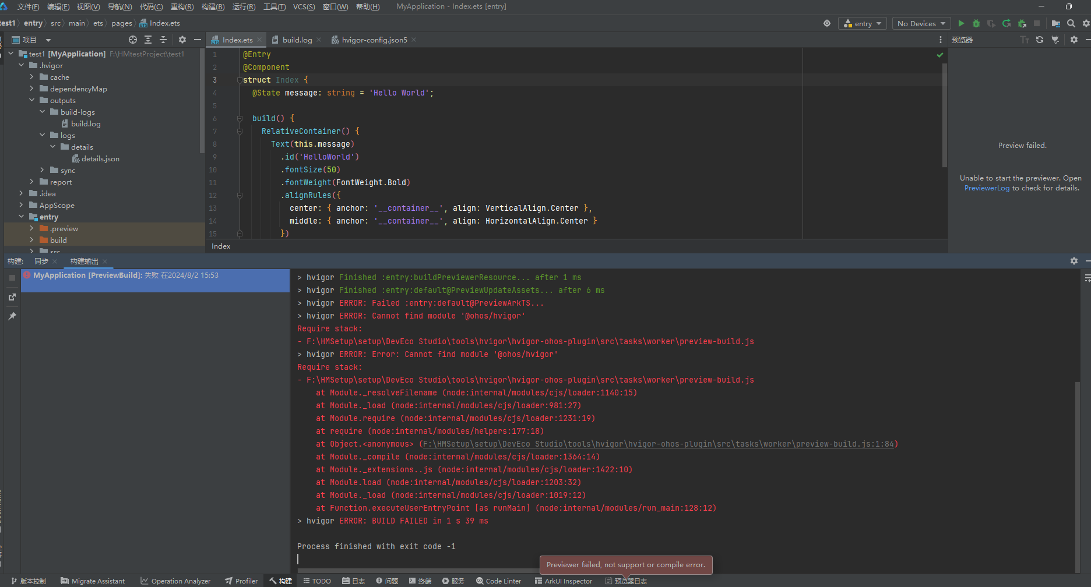Click the open-in-external icon in build sidebar

(12, 297)
